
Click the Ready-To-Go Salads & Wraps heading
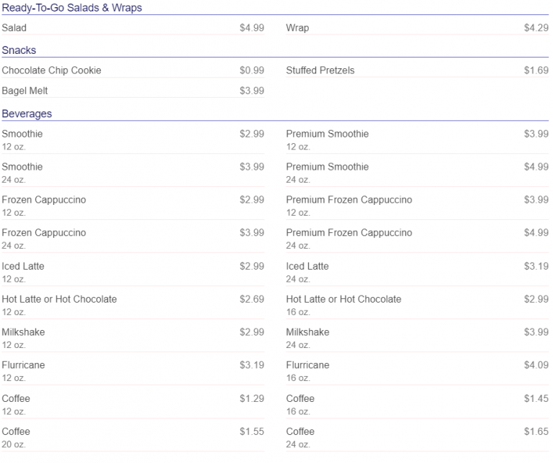pos(72,8)
